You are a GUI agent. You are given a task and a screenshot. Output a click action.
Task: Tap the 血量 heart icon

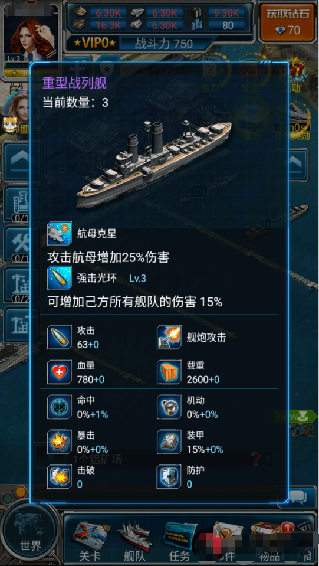pyautogui.click(x=60, y=372)
